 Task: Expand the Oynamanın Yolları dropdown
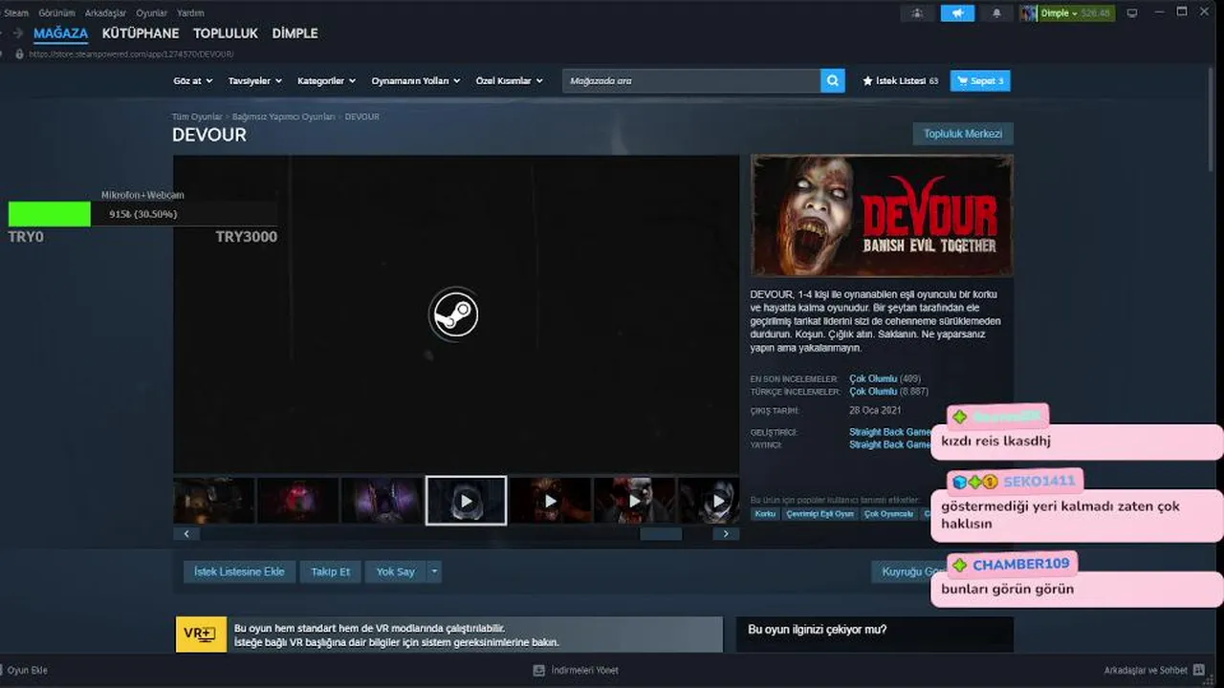[x=416, y=81]
